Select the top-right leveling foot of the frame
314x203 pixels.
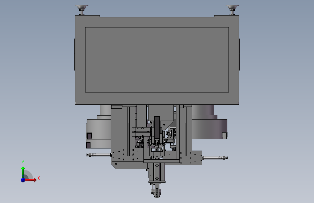click(x=232, y=10)
